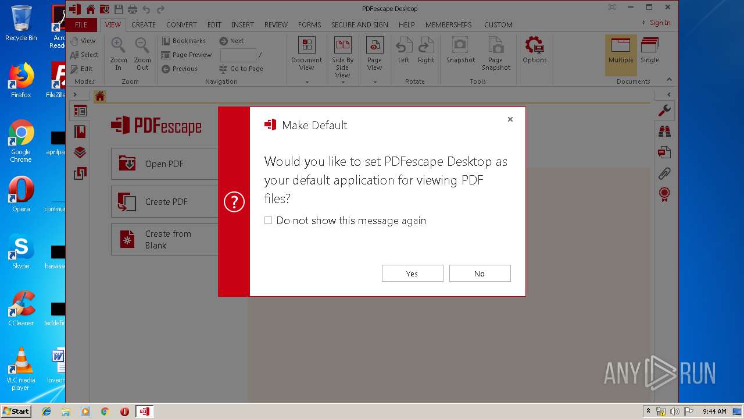This screenshot has width=744, height=419.
Task: Click Yes in Make Default dialog
Action: click(x=412, y=274)
